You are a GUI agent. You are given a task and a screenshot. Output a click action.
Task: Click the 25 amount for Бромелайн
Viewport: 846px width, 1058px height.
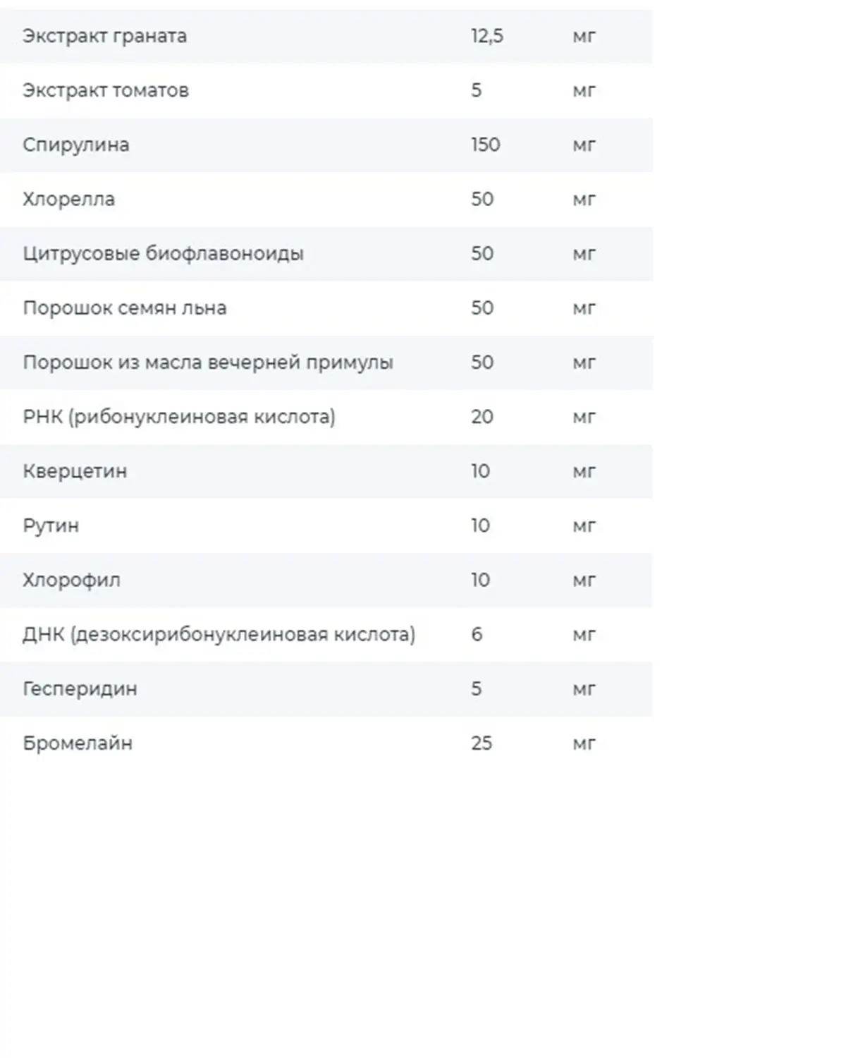(x=482, y=743)
